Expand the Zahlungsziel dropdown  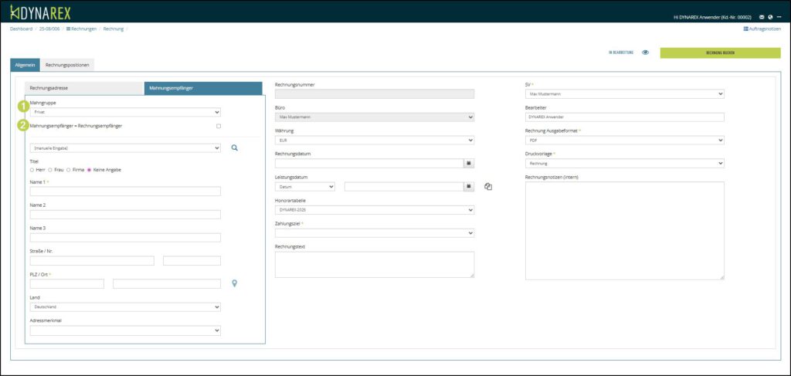point(374,232)
